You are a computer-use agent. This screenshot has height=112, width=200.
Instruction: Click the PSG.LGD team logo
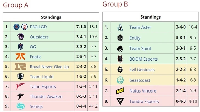point(21,27)
